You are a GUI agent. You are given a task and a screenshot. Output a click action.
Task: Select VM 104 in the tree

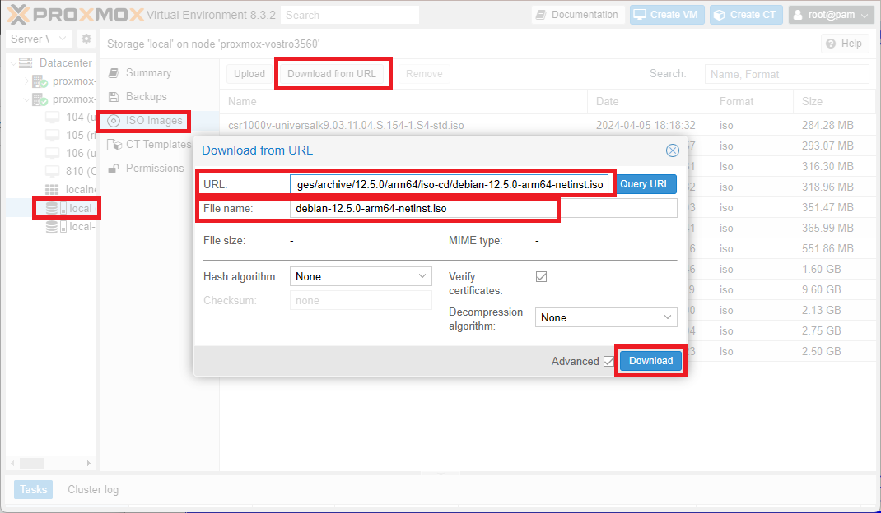[x=70, y=117]
